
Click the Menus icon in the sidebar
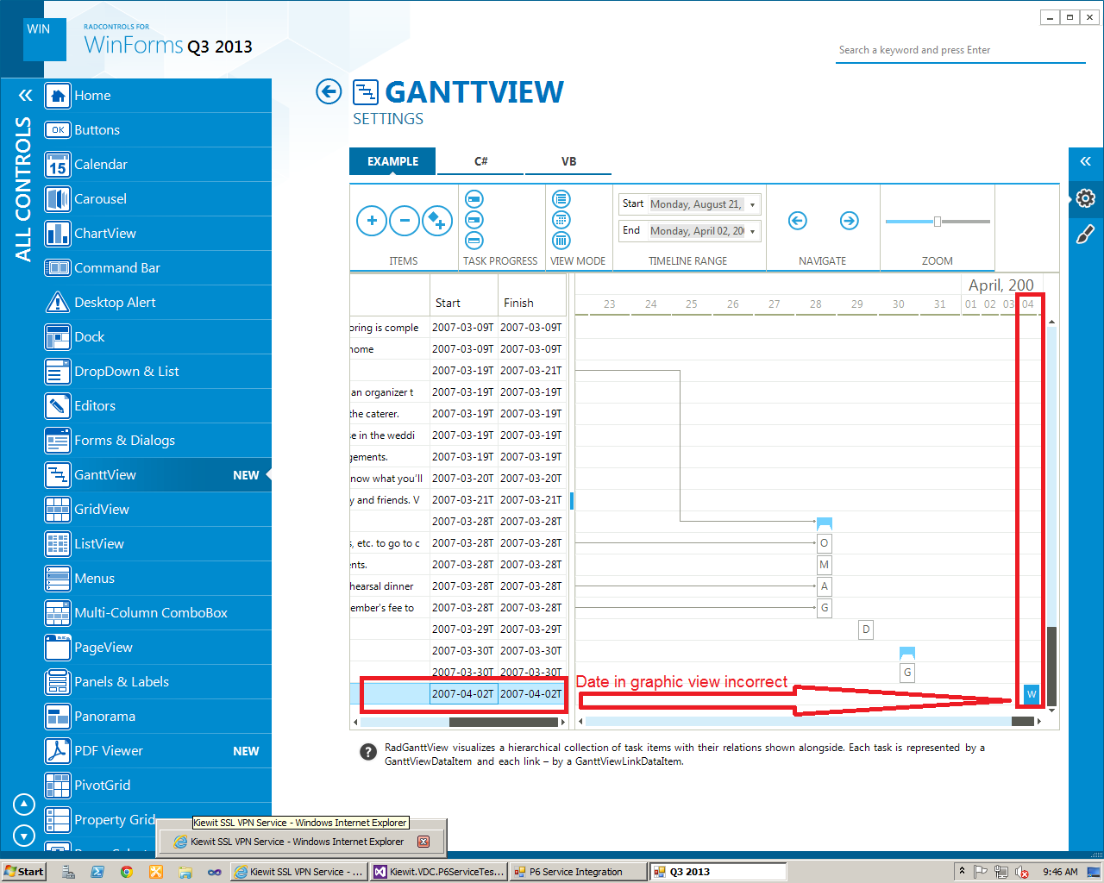[58, 579]
